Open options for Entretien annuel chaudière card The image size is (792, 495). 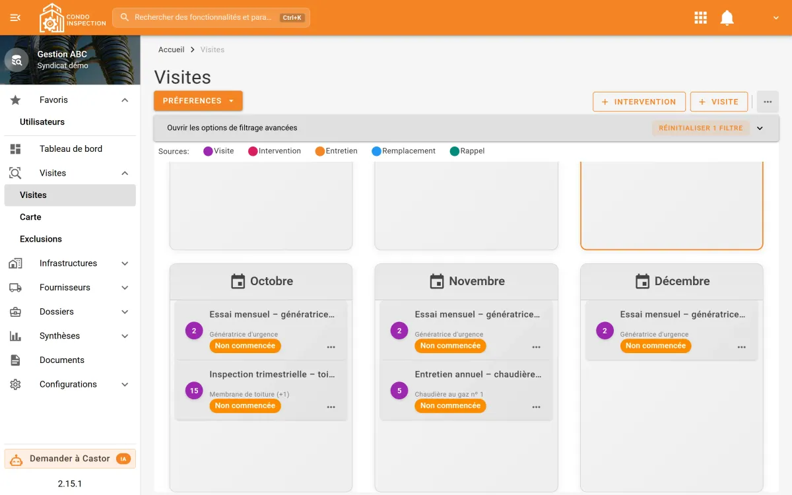pos(537,407)
